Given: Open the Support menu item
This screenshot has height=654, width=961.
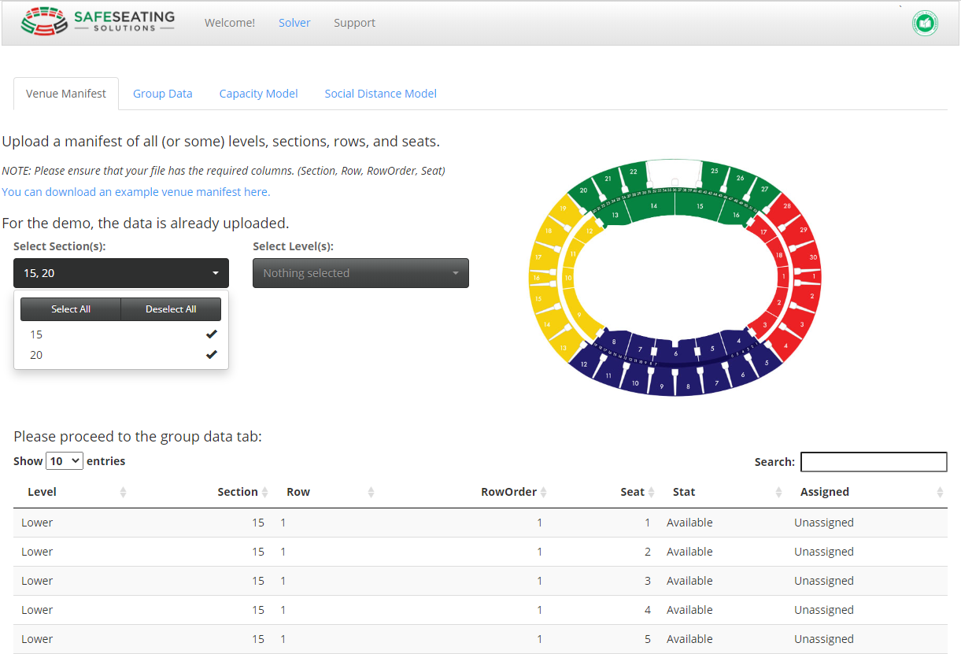Looking at the screenshot, I should pyautogui.click(x=354, y=23).
